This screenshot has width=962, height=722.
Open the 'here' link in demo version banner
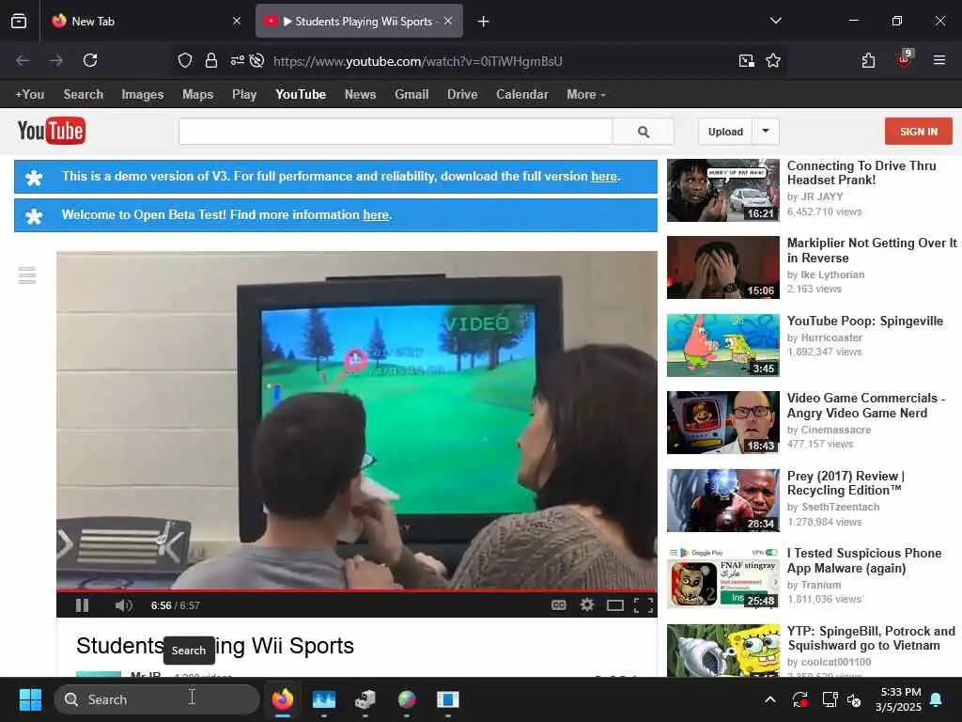point(604,176)
